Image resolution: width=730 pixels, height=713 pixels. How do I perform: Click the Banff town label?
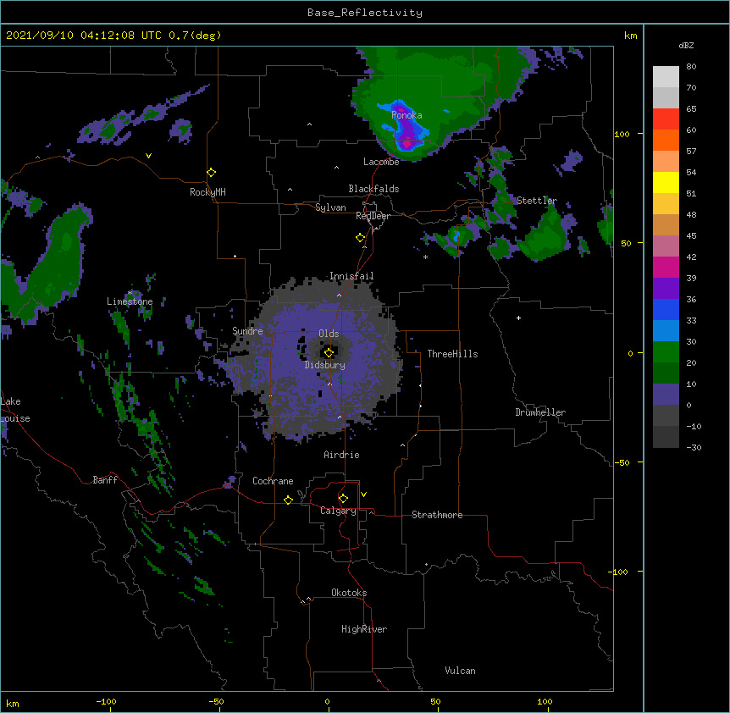pos(105,480)
